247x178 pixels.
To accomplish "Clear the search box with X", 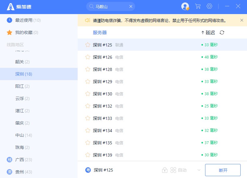I will (131, 6).
